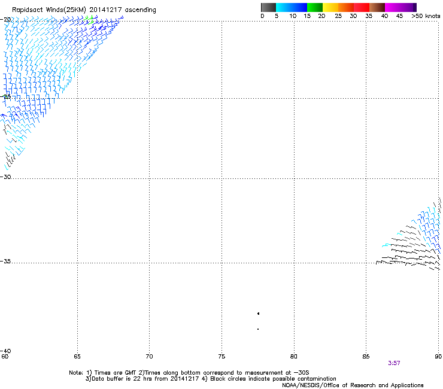
Task: Click the longitude label '65'
Action: coord(77,357)
